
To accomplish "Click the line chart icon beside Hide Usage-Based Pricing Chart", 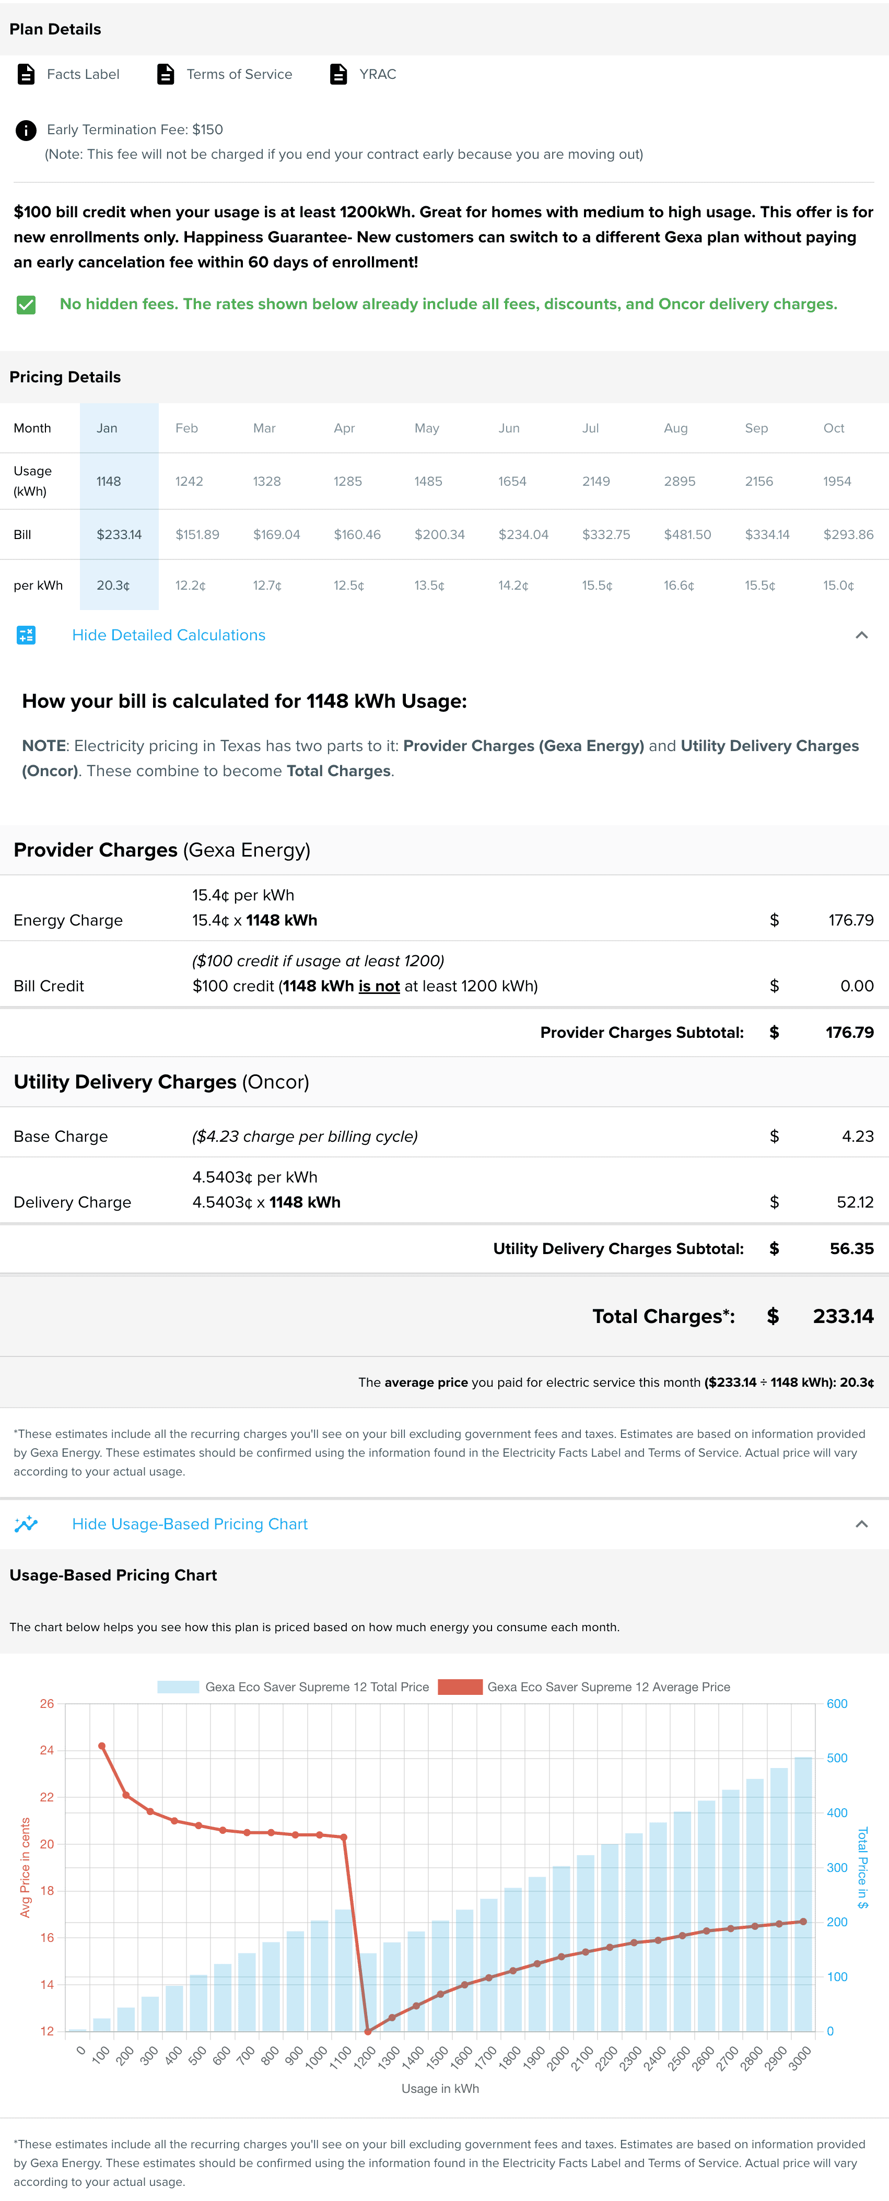I will (27, 1524).
